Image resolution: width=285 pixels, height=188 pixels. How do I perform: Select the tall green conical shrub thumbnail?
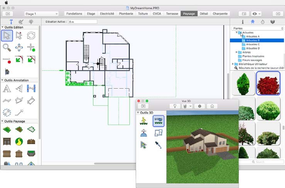point(243,83)
